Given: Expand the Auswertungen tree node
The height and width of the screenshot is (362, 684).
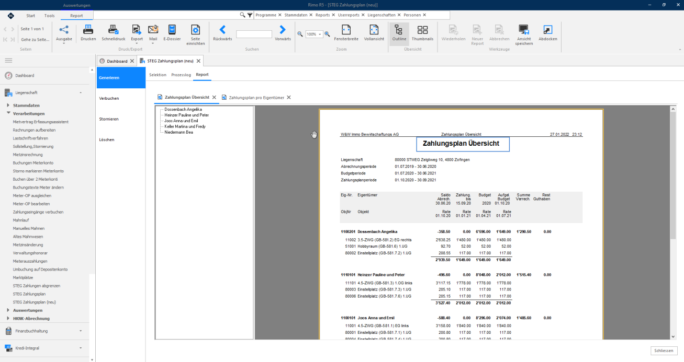Looking at the screenshot, I should [x=8, y=310].
